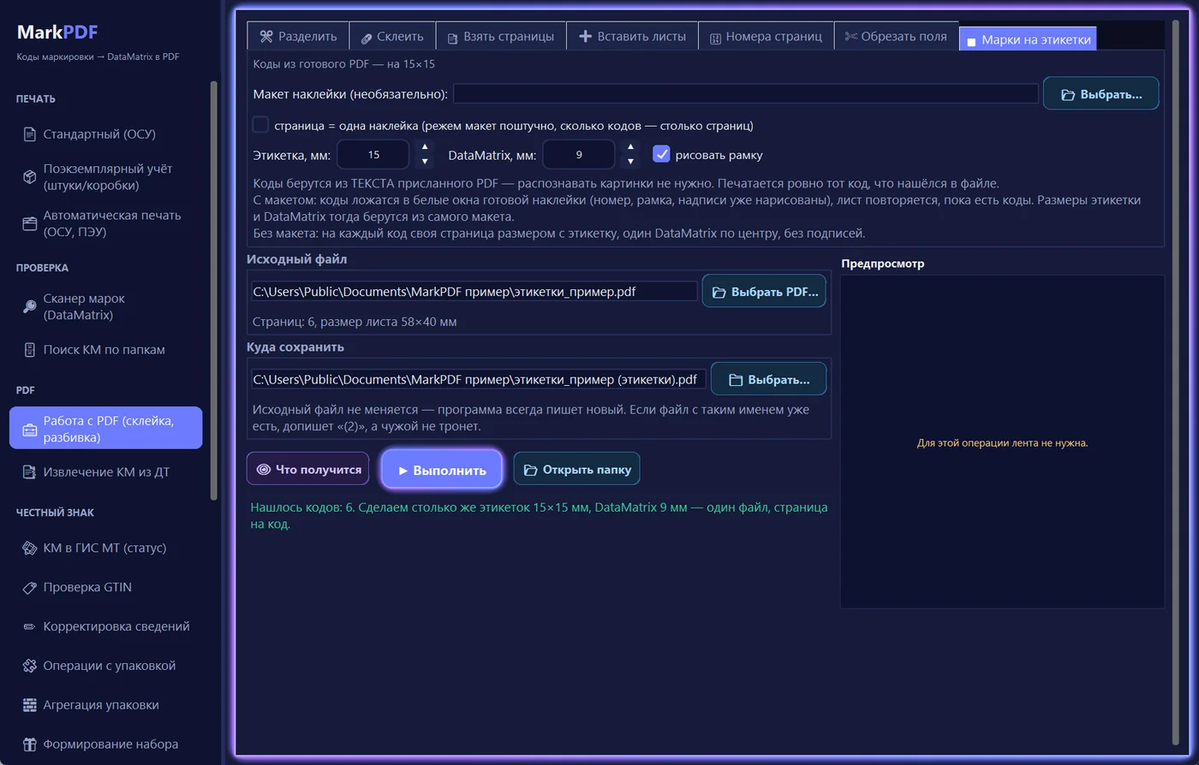Click the plus icon on Вставить листы tab
This screenshot has height=765, width=1199.
[586, 37]
